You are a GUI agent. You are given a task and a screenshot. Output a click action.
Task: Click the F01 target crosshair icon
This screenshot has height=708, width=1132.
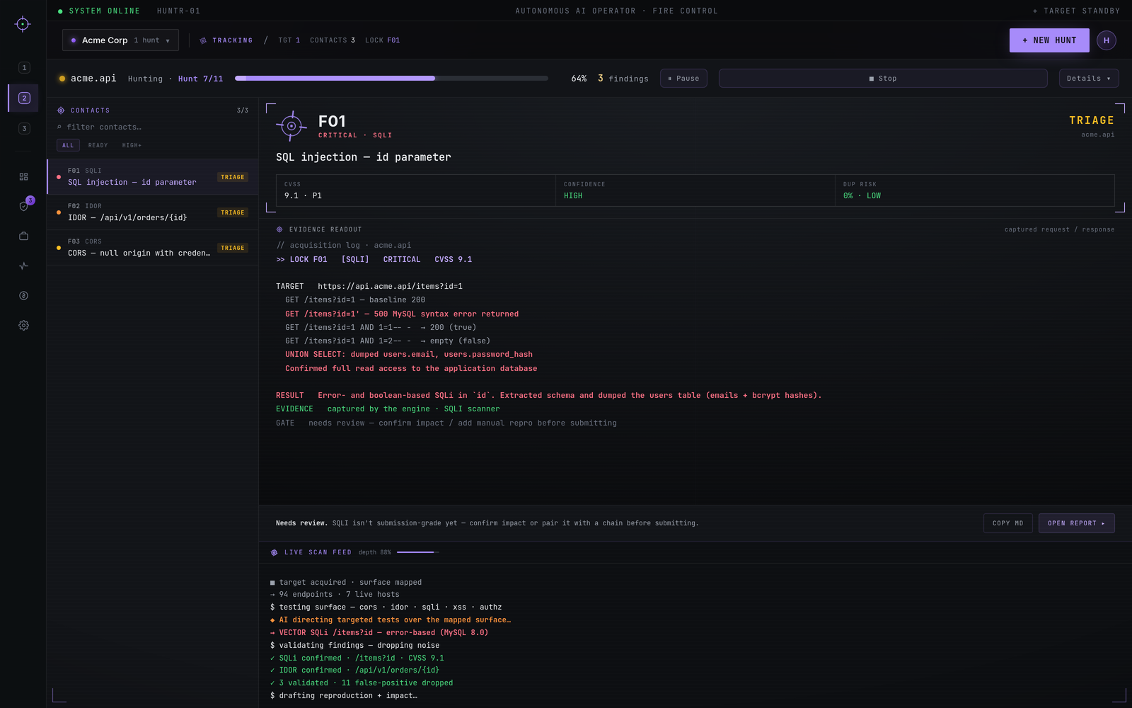[291, 126]
